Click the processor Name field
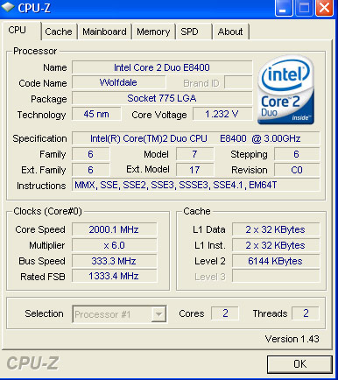 tap(162, 67)
